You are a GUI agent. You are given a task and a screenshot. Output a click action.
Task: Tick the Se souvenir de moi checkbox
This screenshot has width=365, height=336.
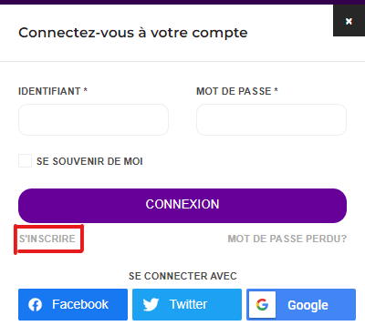point(25,161)
